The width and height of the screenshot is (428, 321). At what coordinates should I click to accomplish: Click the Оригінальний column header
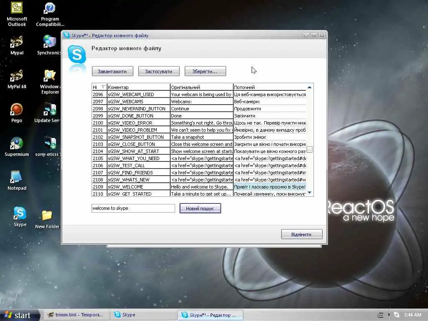pos(201,87)
